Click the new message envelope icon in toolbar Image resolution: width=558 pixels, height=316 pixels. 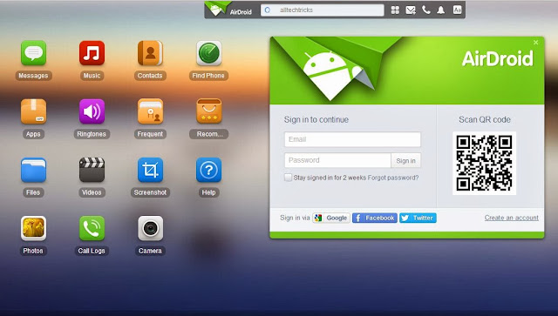411,10
